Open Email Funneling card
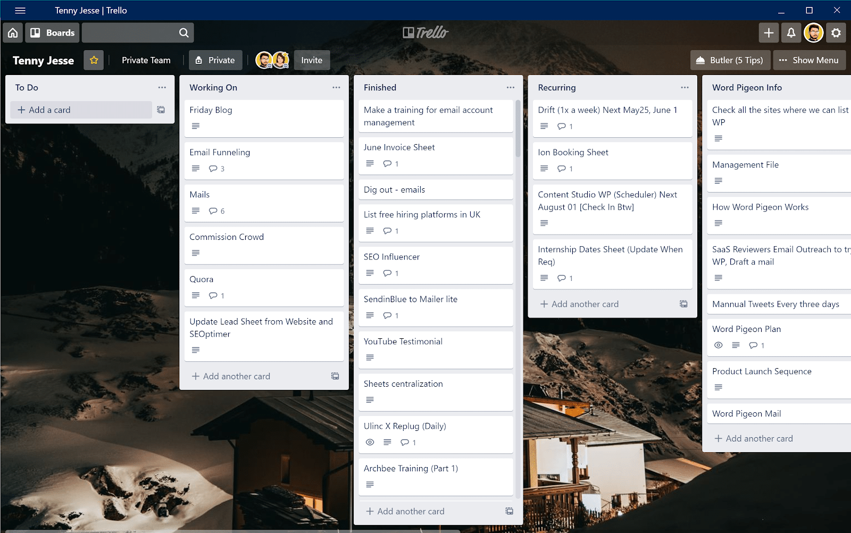Screen dimensions: 851x533 point(264,161)
